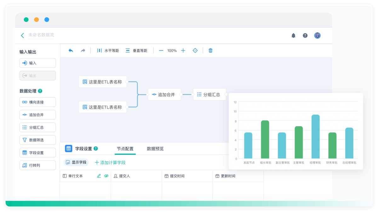Click the green 主管审批 bar
Image resolution: width=378 pixels, height=213 pixels.
299,142
